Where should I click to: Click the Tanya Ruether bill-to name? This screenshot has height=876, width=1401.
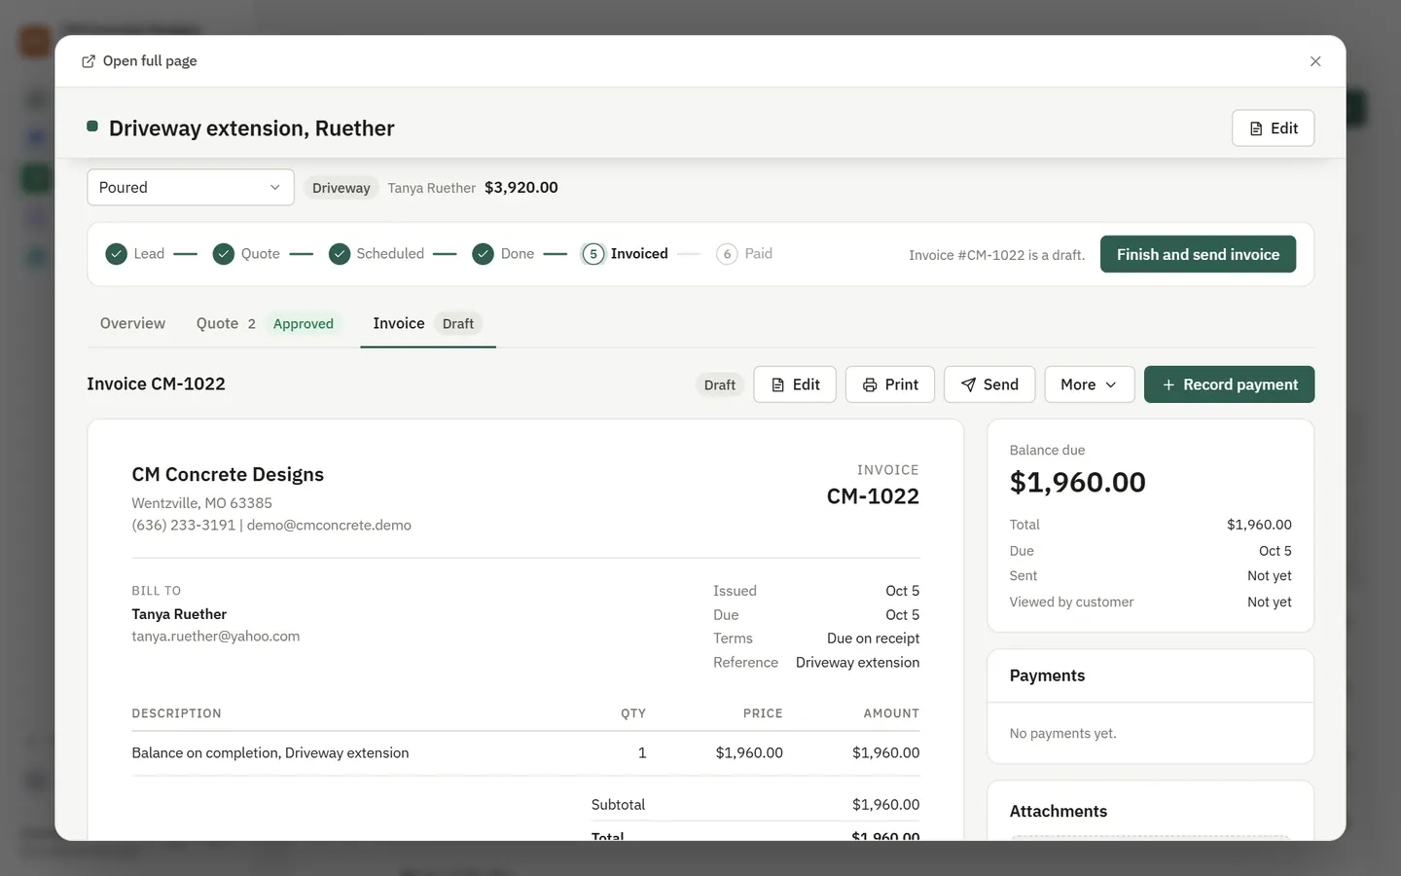(179, 614)
